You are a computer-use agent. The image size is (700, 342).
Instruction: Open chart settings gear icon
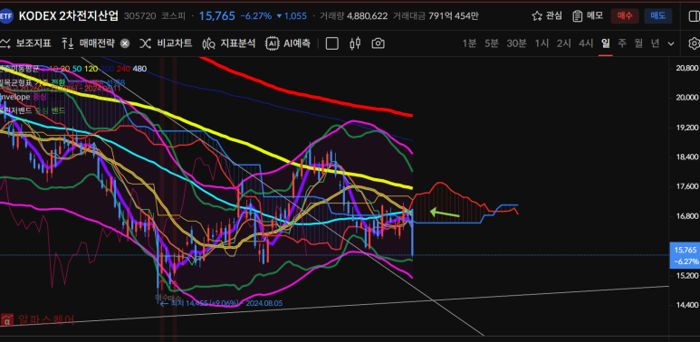pyautogui.click(x=695, y=43)
